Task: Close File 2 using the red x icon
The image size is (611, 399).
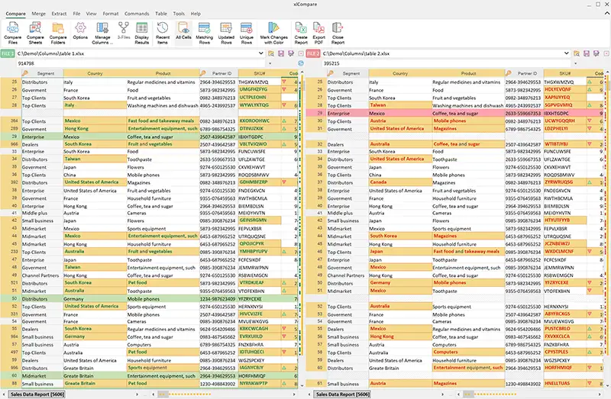Action: click(x=606, y=53)
